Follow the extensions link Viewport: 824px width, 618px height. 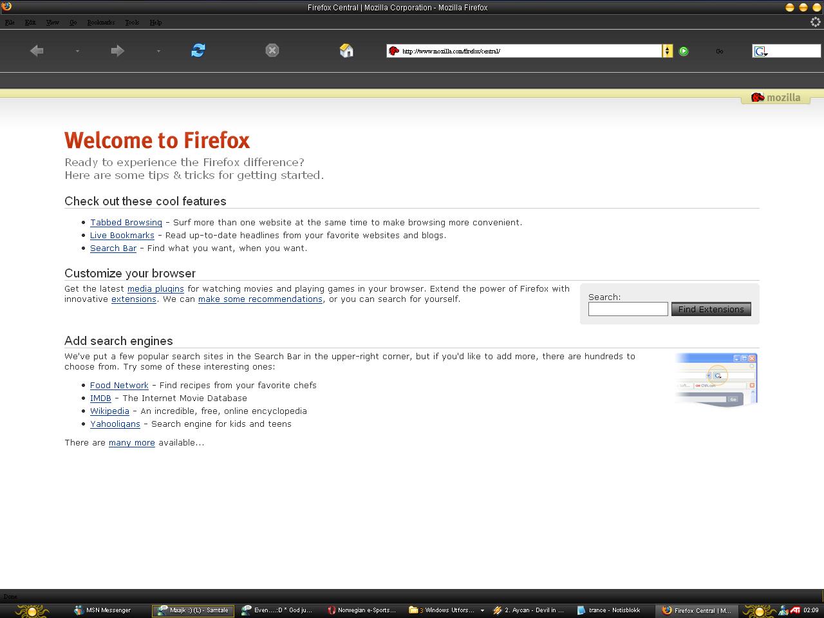pos(134,299)
